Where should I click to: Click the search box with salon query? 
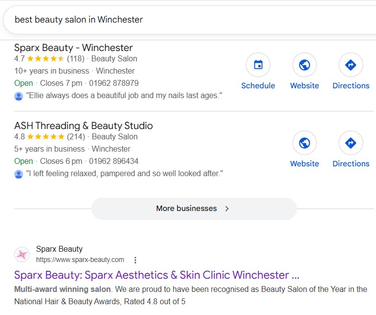click(189, 20)
